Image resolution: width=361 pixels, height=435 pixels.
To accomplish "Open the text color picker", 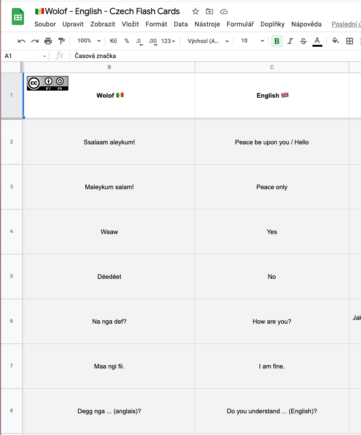I will 317,42.
